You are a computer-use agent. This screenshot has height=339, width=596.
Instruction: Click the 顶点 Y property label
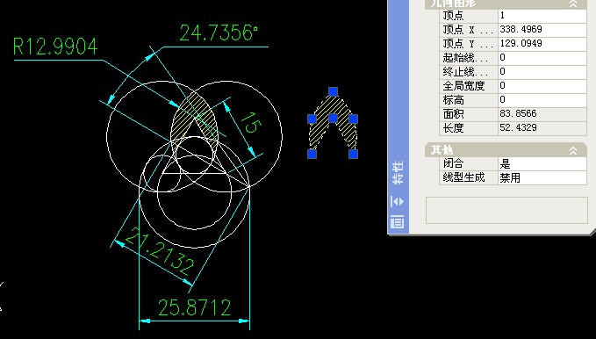pos(468,44)
